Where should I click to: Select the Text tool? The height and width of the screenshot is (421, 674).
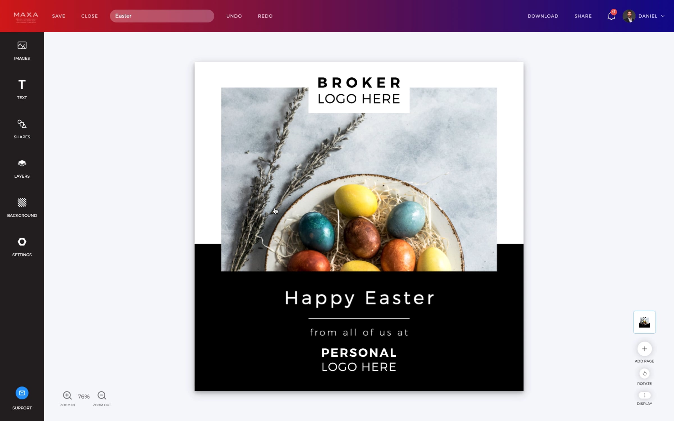point(22,90)
